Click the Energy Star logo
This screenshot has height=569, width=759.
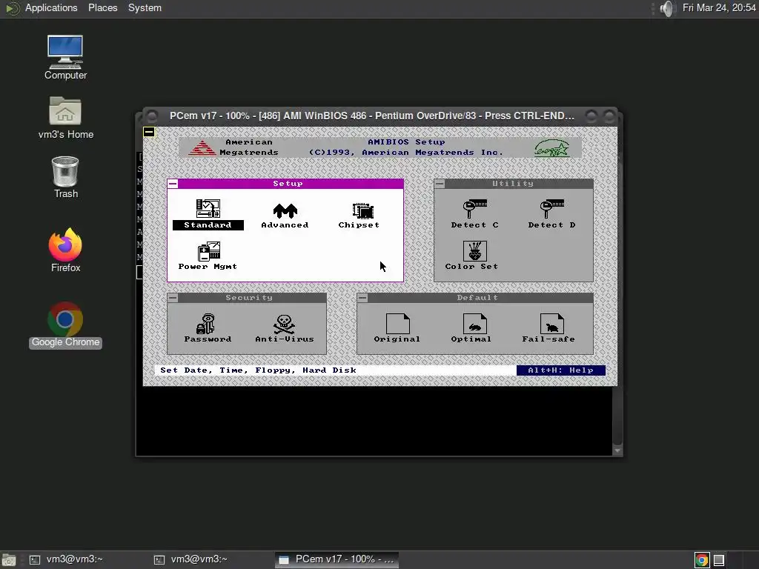(551, 148)
